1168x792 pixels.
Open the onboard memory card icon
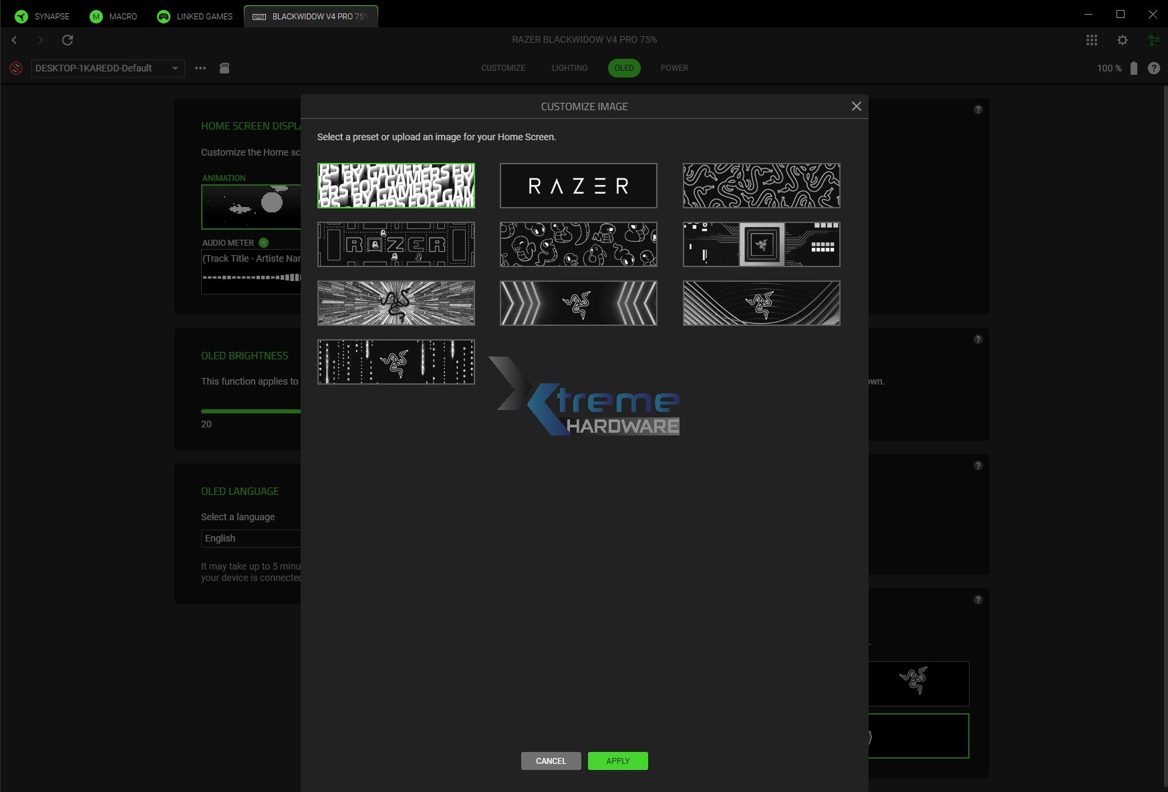pyautogui.click(x=225, y=68)
